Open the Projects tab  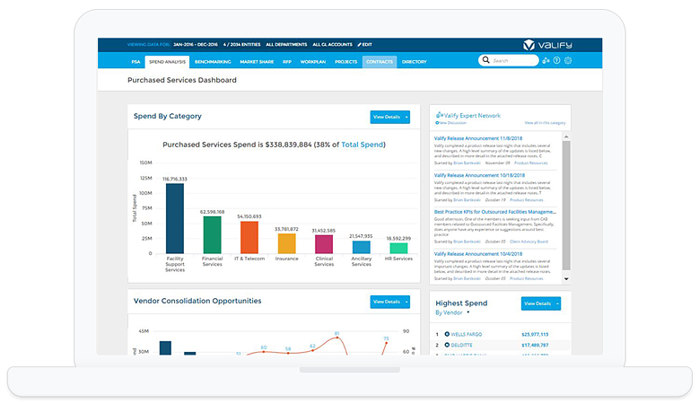(x=346, y=62)
